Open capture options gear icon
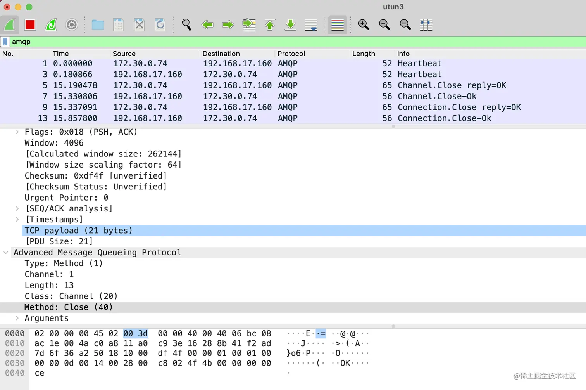Screen dimensions: 586x390 72,25
